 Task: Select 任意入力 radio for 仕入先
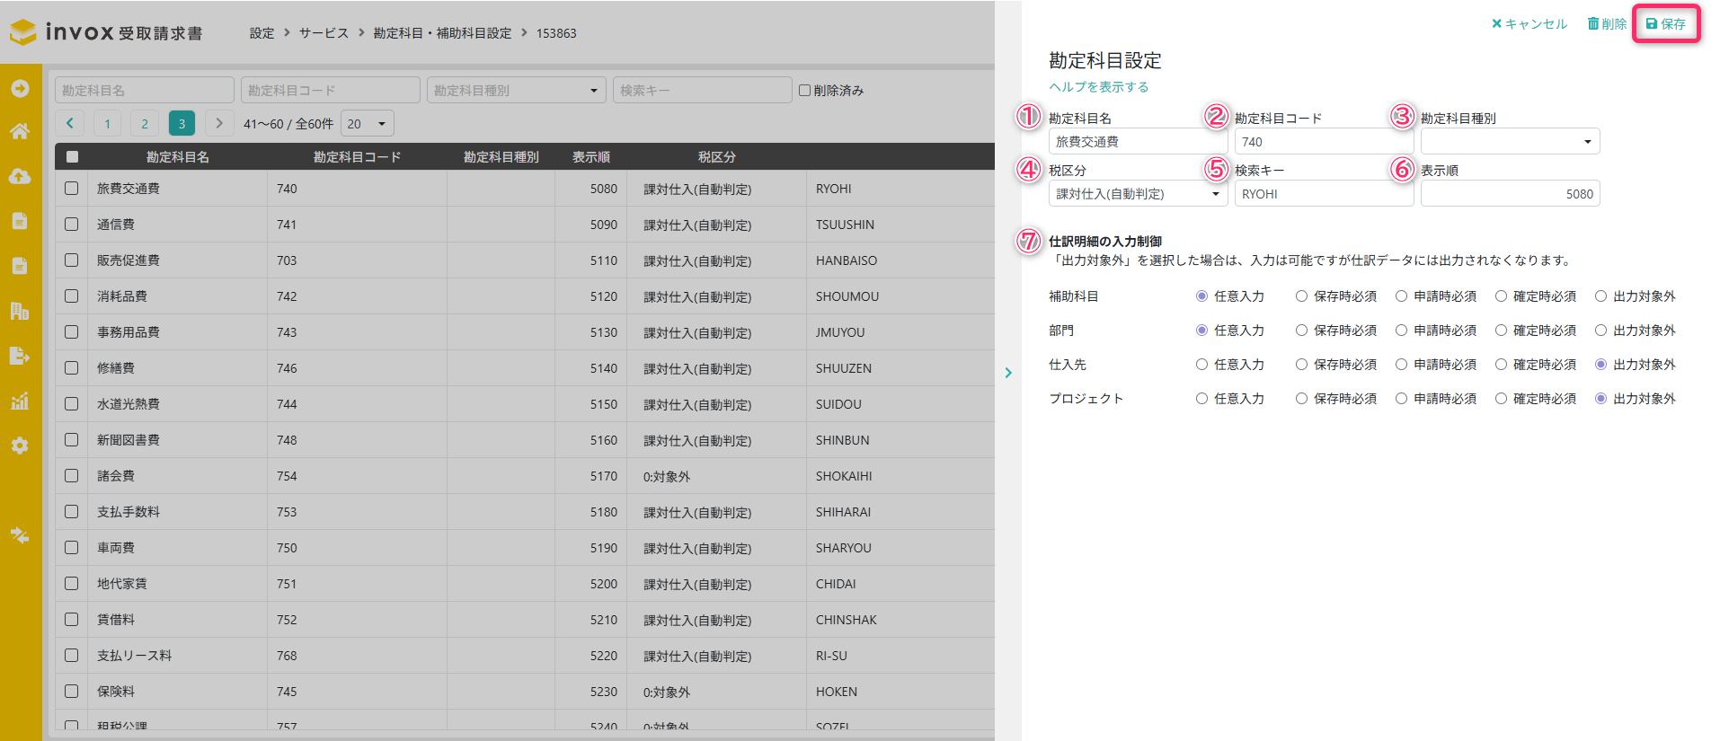point(1201,365)
